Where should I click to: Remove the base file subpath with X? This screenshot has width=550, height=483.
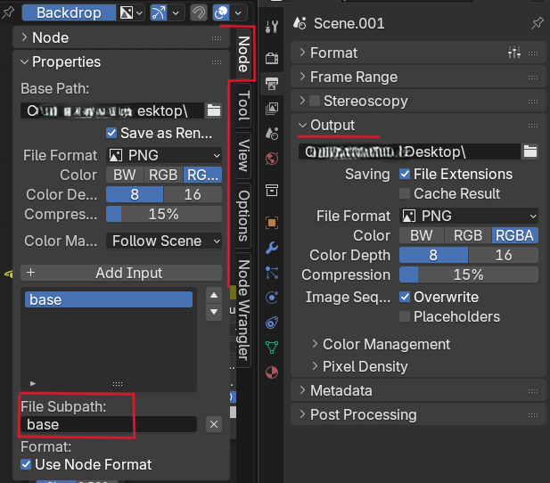(213, 424)
